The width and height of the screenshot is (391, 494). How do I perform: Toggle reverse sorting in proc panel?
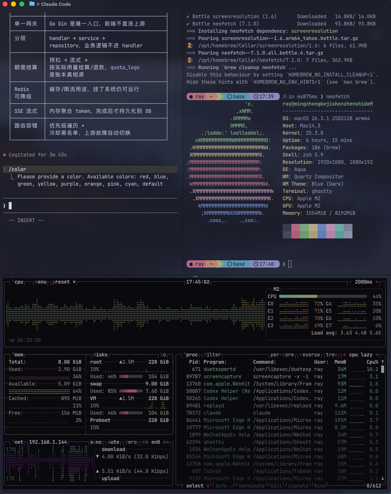pos(310,355)
